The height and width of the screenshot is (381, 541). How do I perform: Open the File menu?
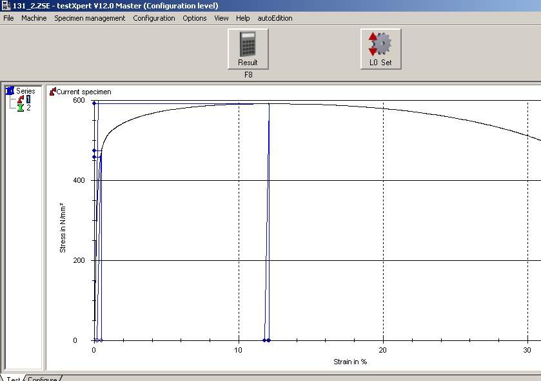click(x=8, y=18)
